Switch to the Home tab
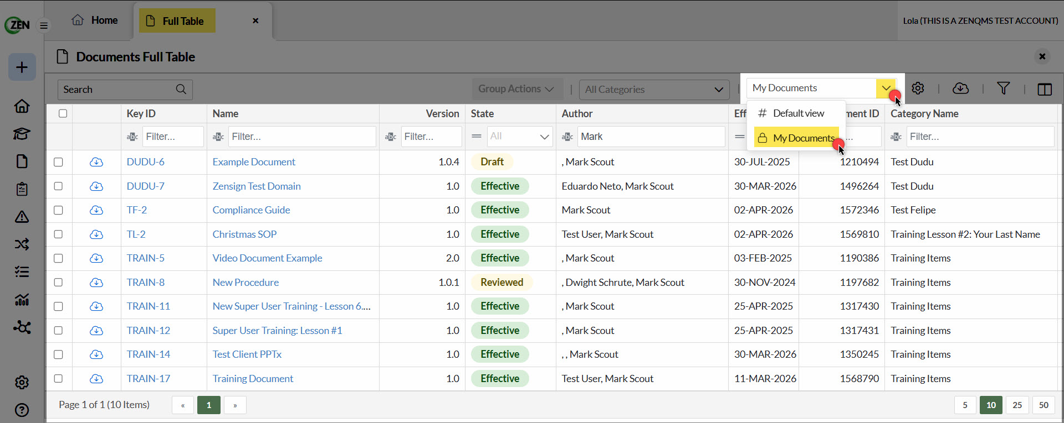Viewport: 1064px width, 423px height. (95, 20)
